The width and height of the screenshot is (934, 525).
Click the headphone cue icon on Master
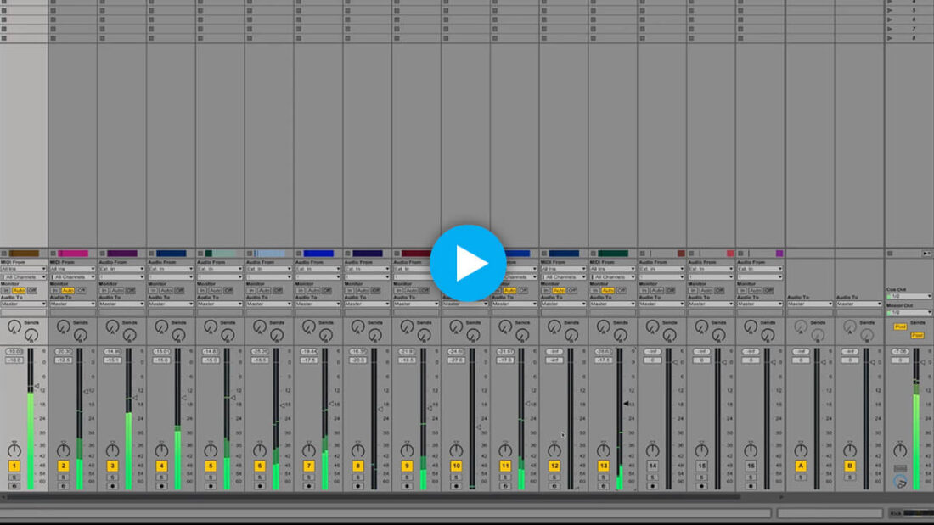coord(900,481)
